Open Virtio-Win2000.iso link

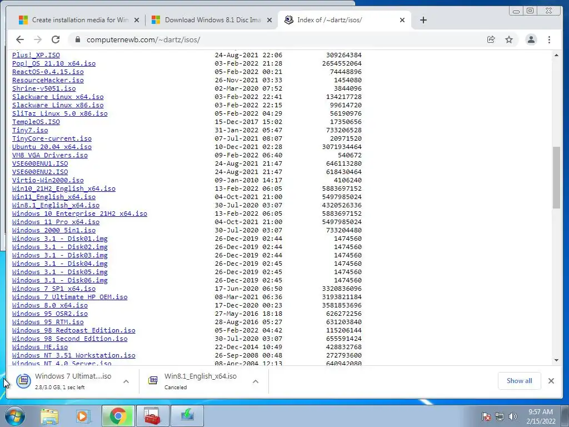coord(48,181)
